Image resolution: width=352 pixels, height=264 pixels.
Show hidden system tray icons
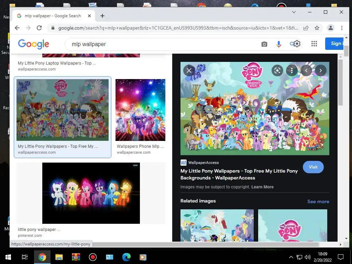pos(291,257)
